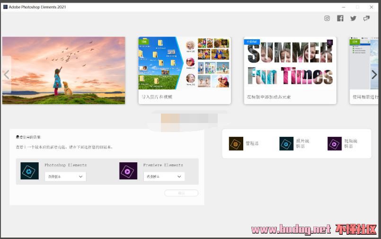Click the 导入照片和视频 card caption
381x239 pixels.
[x=157, y=97]
